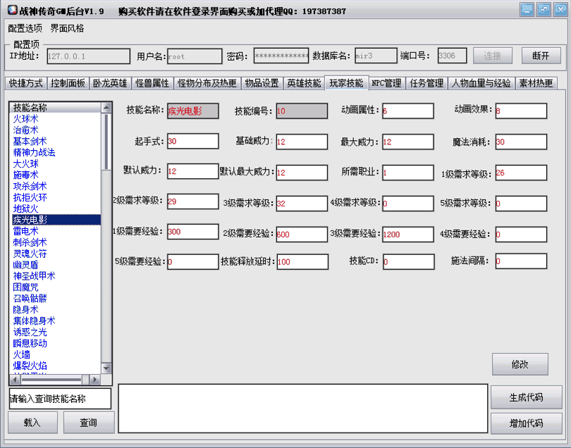The width and height of the screenshot is (571, 448).
Task: Switch to the 任务管理 tab
Action: [x=426, y=83]
